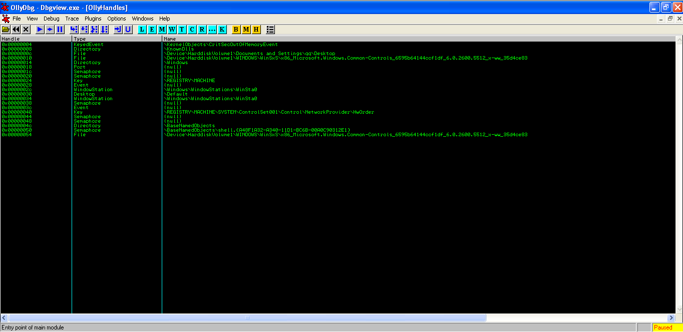This screenshot has width=683, height=332.
Task: Open Executable modules with E icon
Action: point(152,30)
